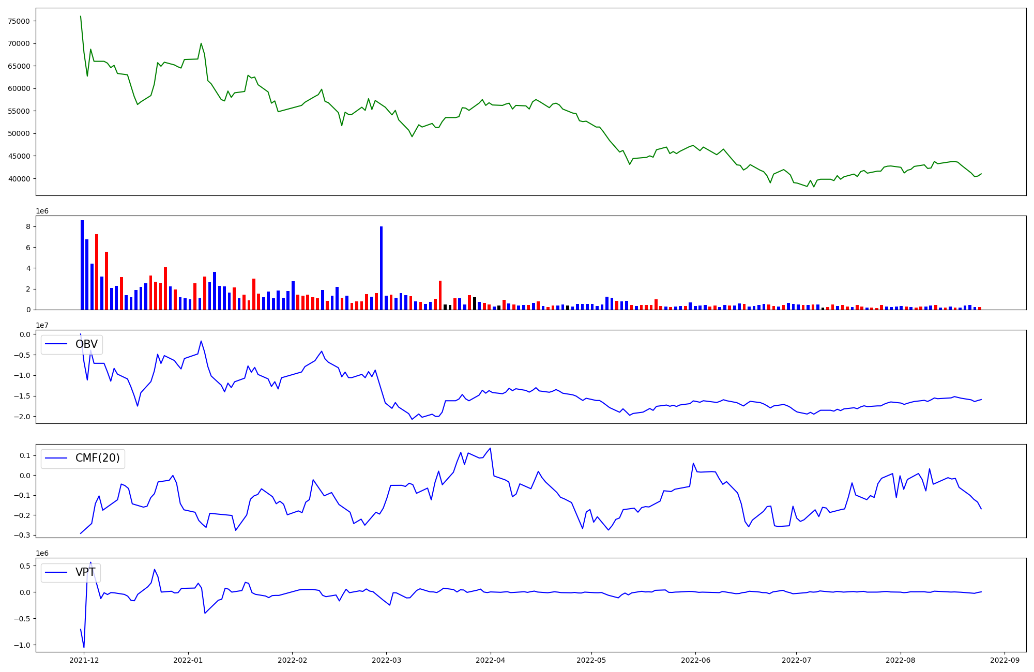This screenshot has width=1034, height=672.
Task: Click the 2021-12 x-axis date label
Action: click(84, 660)
